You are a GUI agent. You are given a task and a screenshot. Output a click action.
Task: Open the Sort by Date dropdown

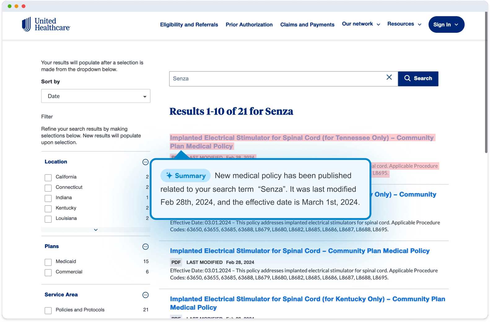coord(96,96)
